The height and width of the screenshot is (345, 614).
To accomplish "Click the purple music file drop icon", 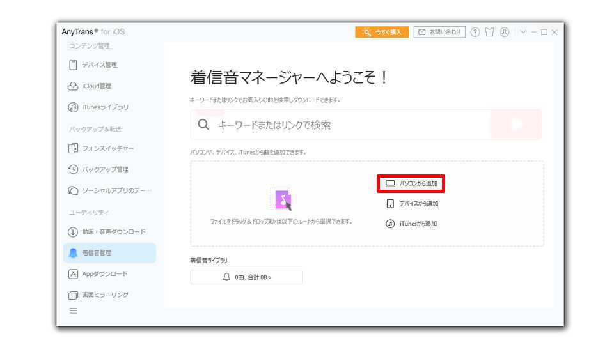I will pos(283,199).
